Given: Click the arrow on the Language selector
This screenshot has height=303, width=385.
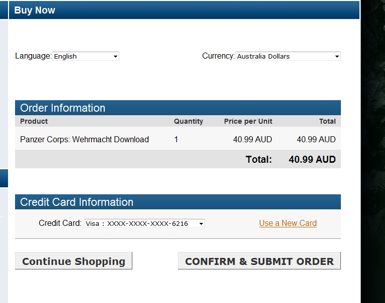Looking at the screenshot, I should click(x=115, y=57).
